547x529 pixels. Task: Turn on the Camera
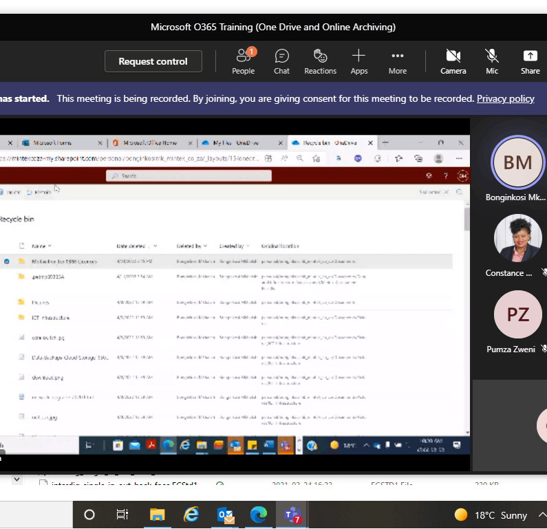click(453, 61)
